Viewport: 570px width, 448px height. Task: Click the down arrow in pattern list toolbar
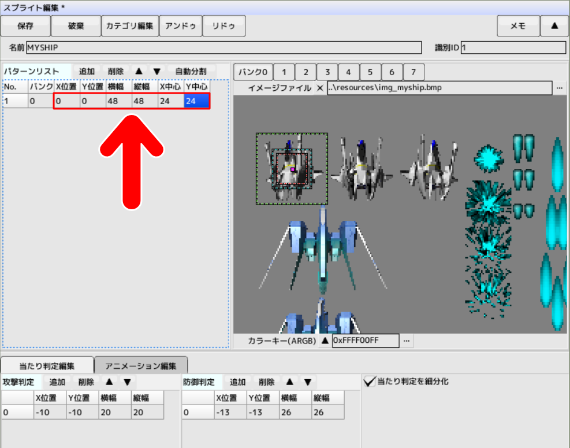[x=157, y=71]
